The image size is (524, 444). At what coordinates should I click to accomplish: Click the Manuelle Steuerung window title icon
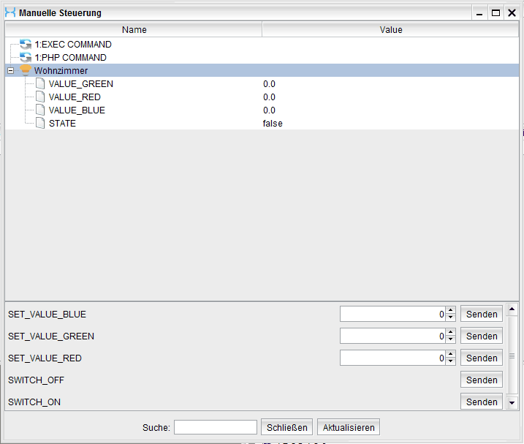pyautogui.click(x=10, y=13)
